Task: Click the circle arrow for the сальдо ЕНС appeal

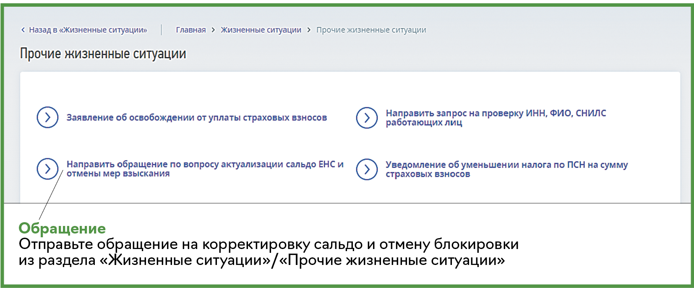Action: (x=47, y=169)
